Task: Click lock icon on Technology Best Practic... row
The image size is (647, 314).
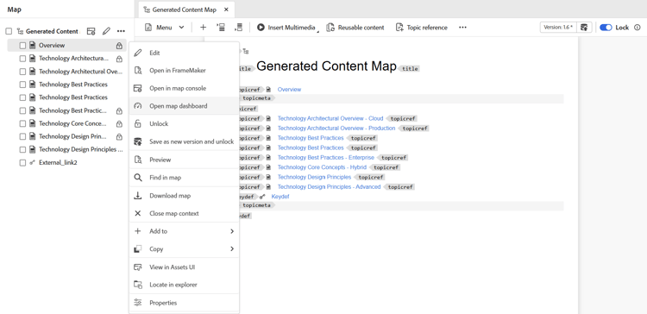Action: pos(119,111)
